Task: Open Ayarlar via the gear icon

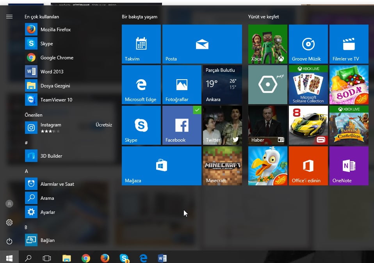Action: point(9,222)
